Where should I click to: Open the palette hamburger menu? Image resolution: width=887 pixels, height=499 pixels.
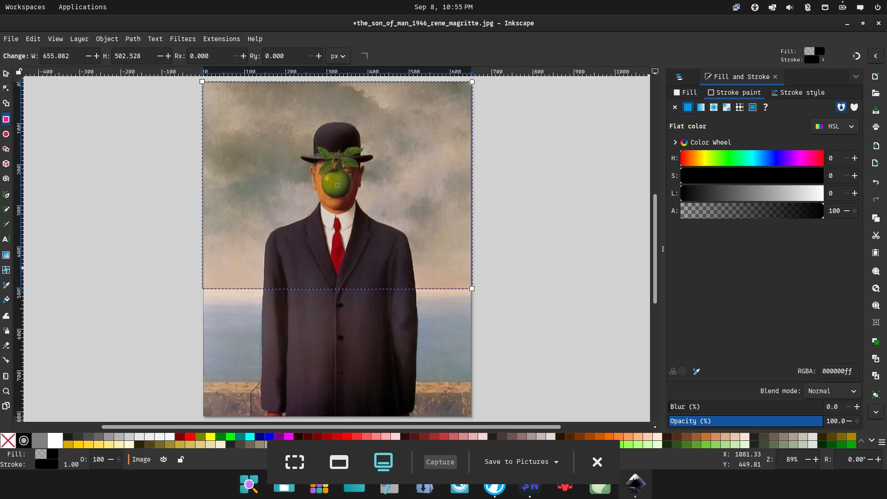(881, 442)
